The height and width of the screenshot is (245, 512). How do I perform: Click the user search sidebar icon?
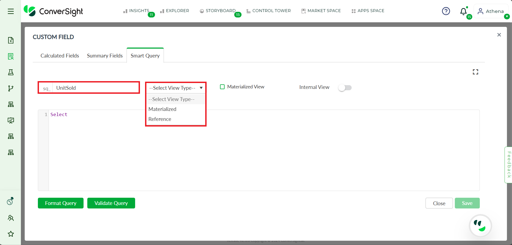coord(11,218)
